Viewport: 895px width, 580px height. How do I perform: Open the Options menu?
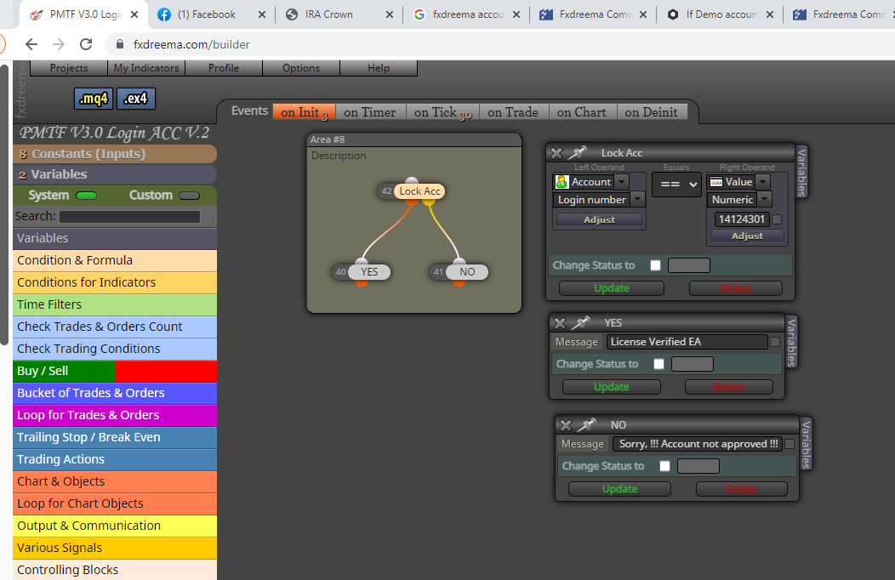(x=301, y=68)
